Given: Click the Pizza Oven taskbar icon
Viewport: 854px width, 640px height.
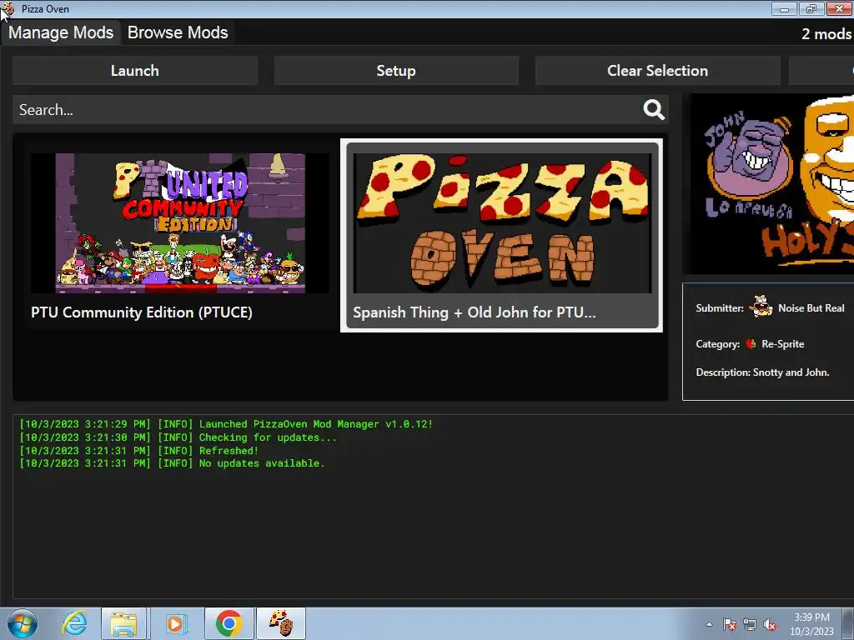Looking at the screenshot, I should click(281, 623).
